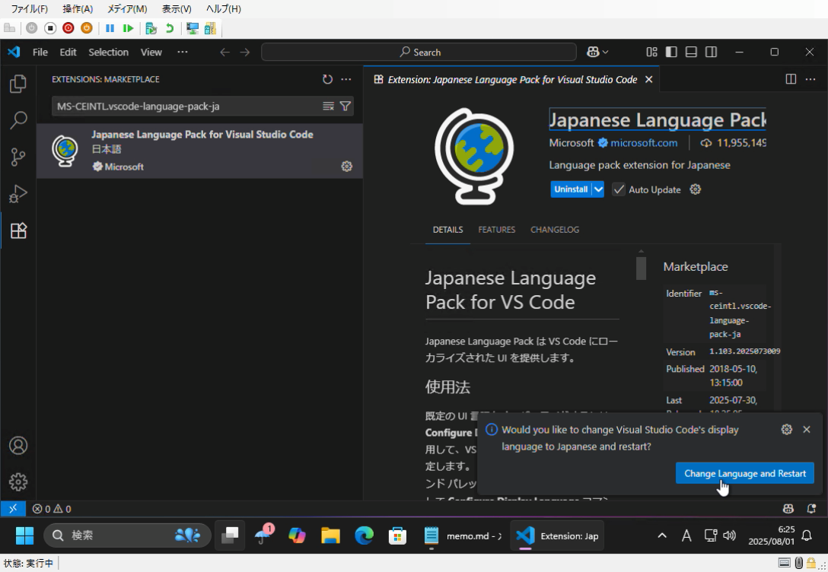The image size is (828, 572).
Task: Split the editor right
Action: [791, 79]
